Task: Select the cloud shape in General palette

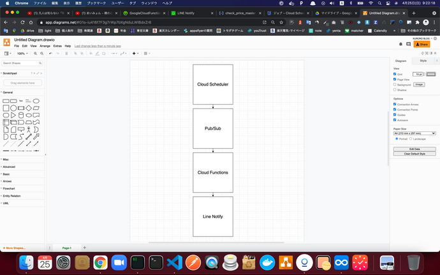Action: [x=29, y=115]
